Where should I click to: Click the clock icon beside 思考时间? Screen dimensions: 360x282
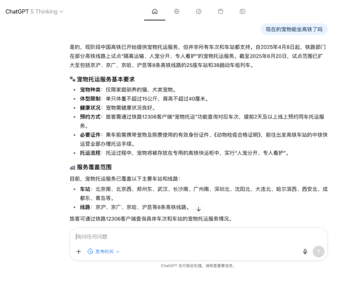(90, 251)
